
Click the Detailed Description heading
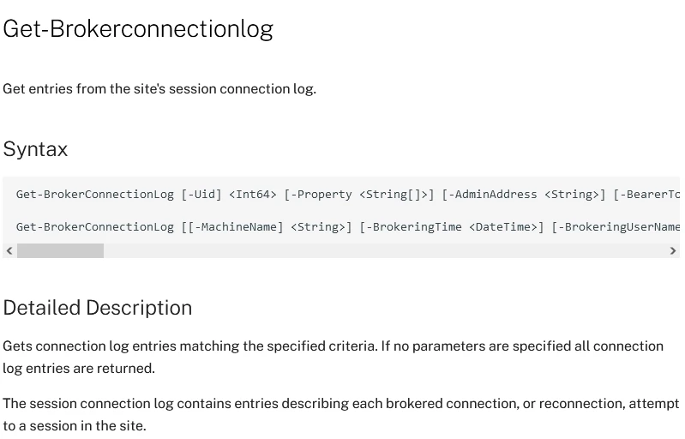coord(97,308)
